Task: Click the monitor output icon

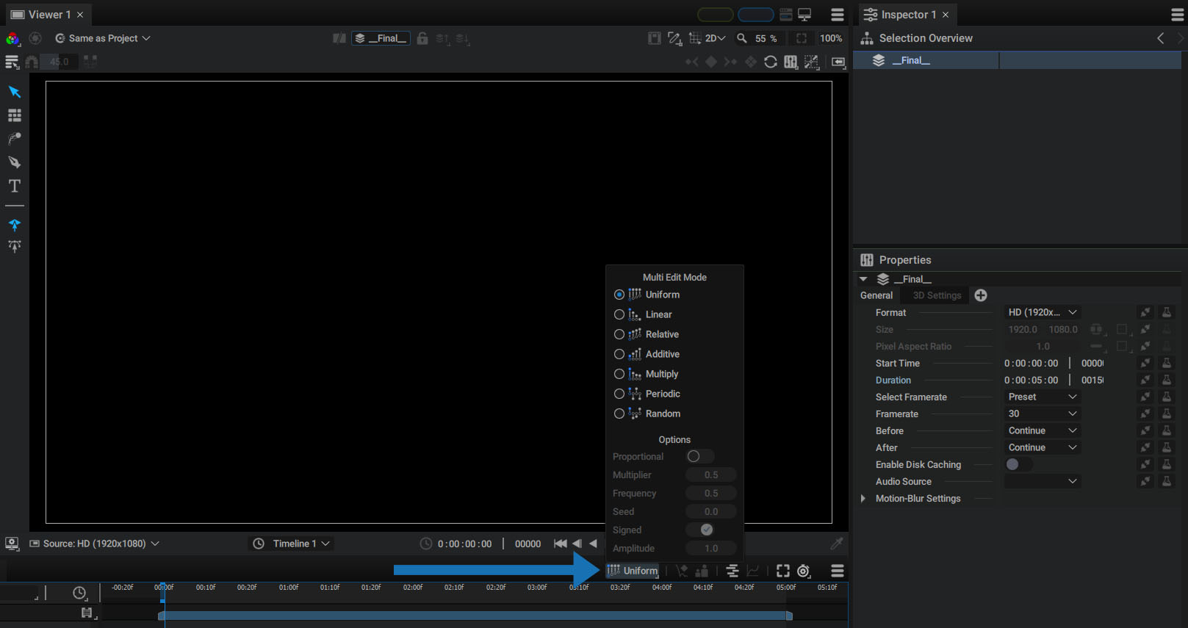Action: [x=804, y=15]
